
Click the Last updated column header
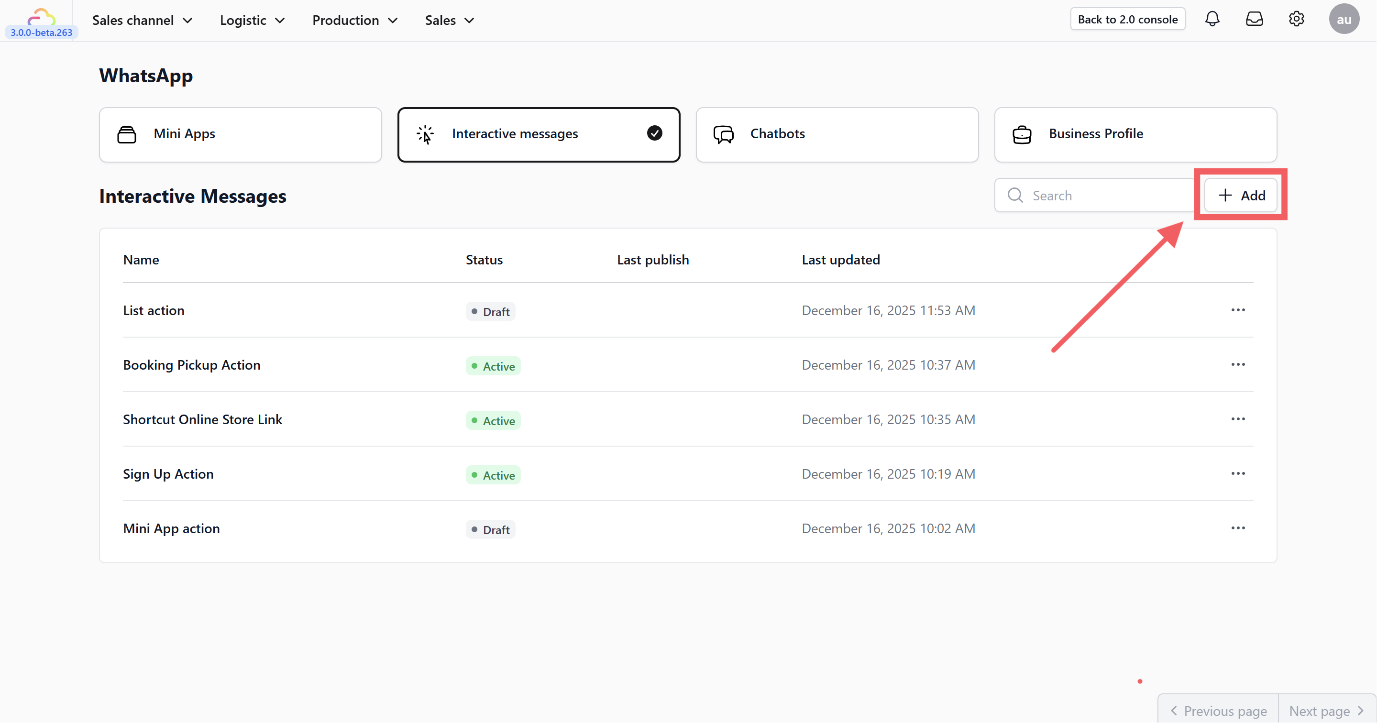click(x=840, y=260)
